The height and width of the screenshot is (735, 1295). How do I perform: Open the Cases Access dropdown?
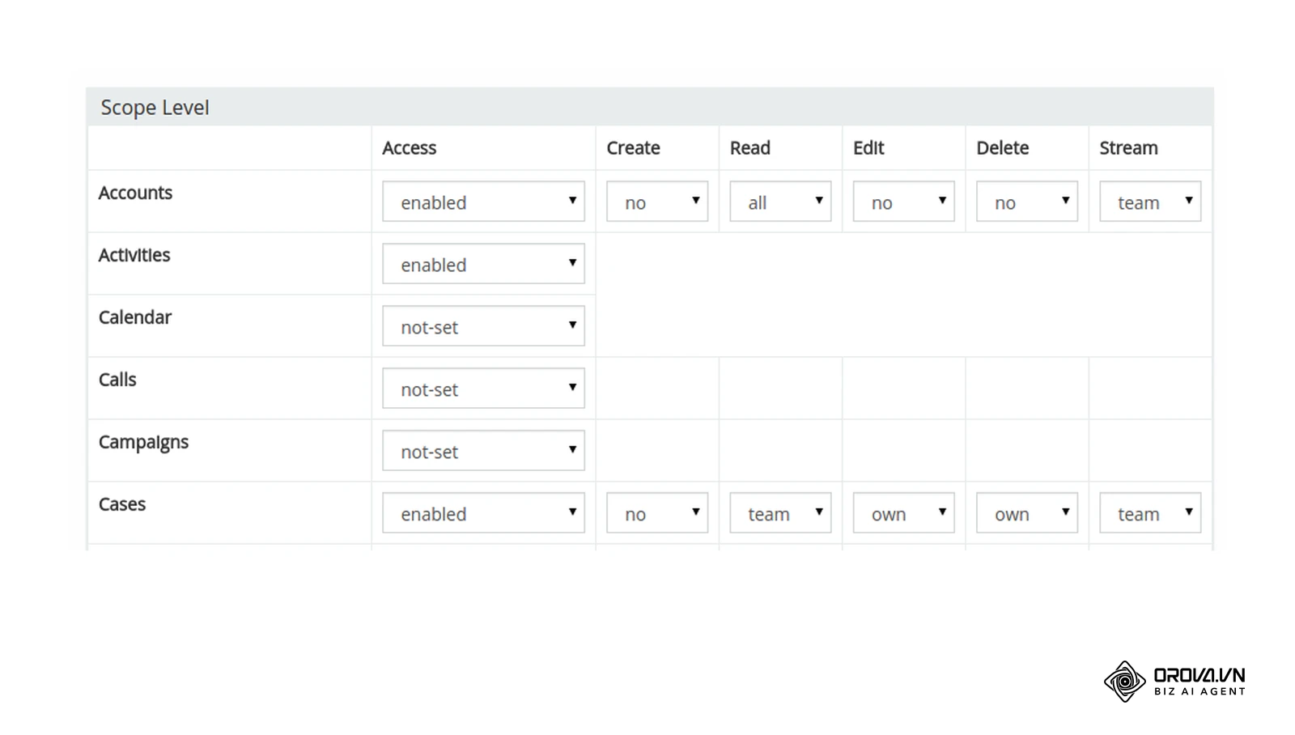pyautogui.click(x=483, y=513)
